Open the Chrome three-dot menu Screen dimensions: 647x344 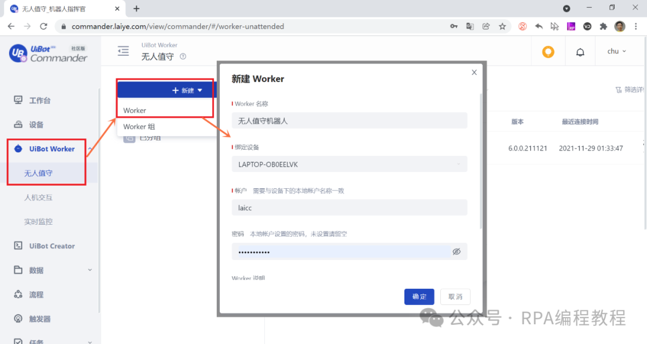[636, 26]
